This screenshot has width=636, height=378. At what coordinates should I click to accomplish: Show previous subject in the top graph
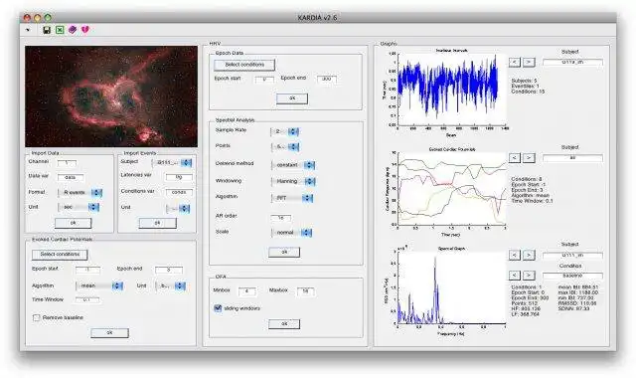point(515,62)
